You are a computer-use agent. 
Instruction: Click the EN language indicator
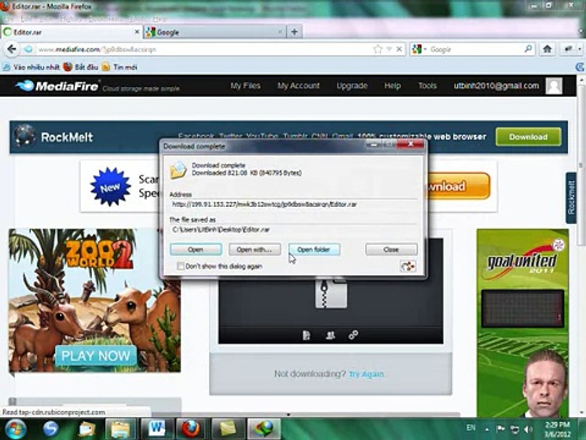coord(471,427)
